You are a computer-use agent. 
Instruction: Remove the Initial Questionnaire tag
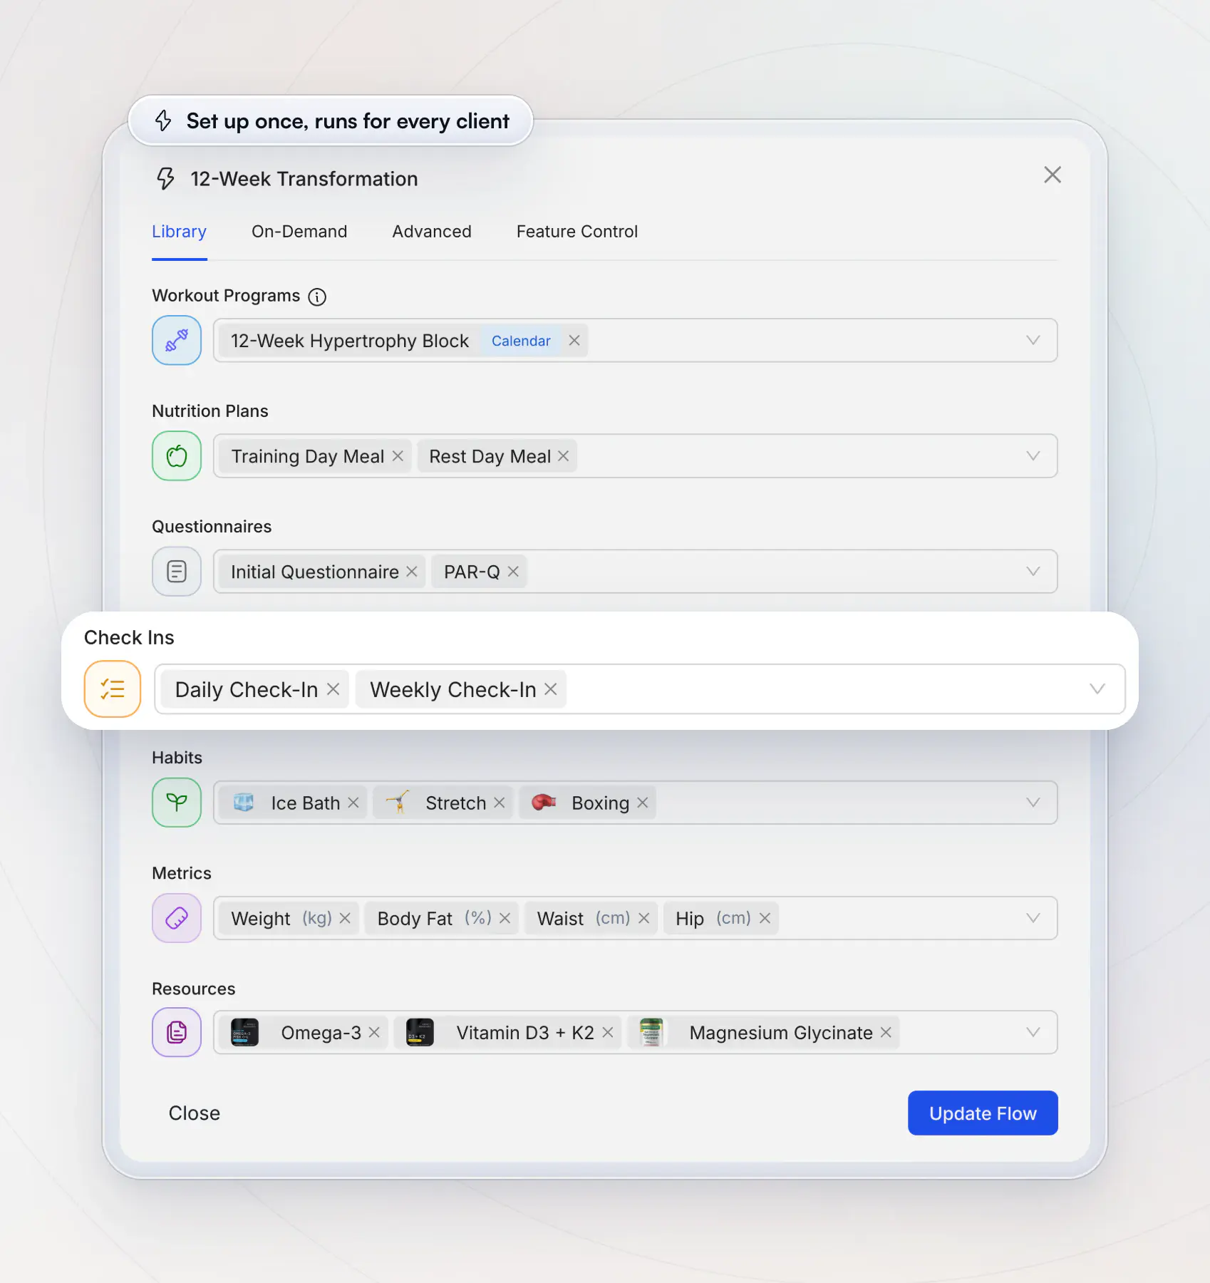tap(412, 572)
